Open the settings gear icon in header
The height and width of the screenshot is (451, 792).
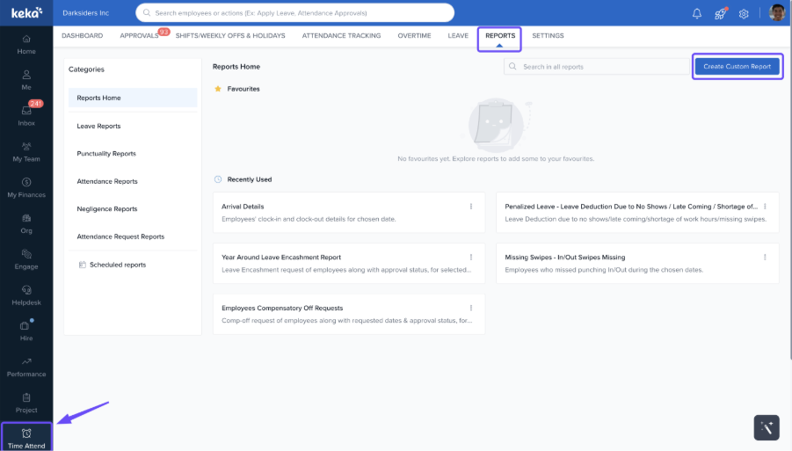[744, 13]
